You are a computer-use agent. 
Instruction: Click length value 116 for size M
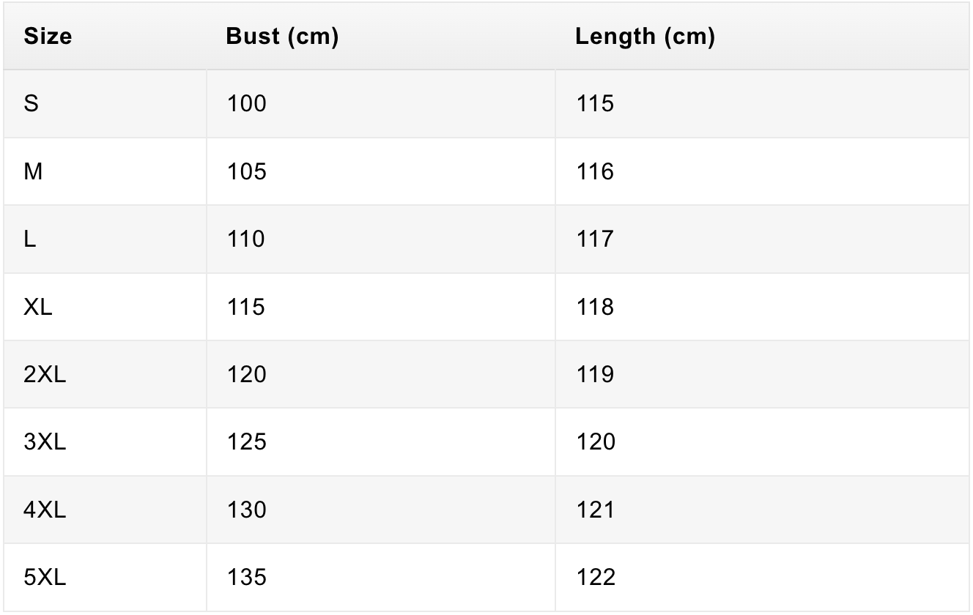click(x=595, y=172)
